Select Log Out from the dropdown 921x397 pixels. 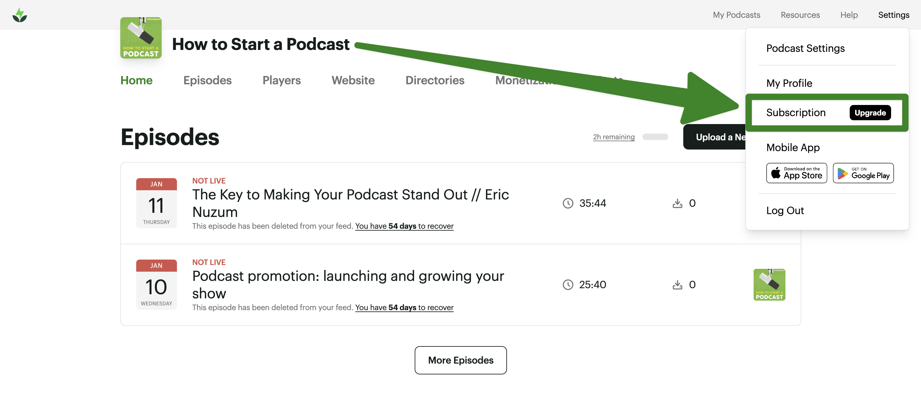point(785,211)
